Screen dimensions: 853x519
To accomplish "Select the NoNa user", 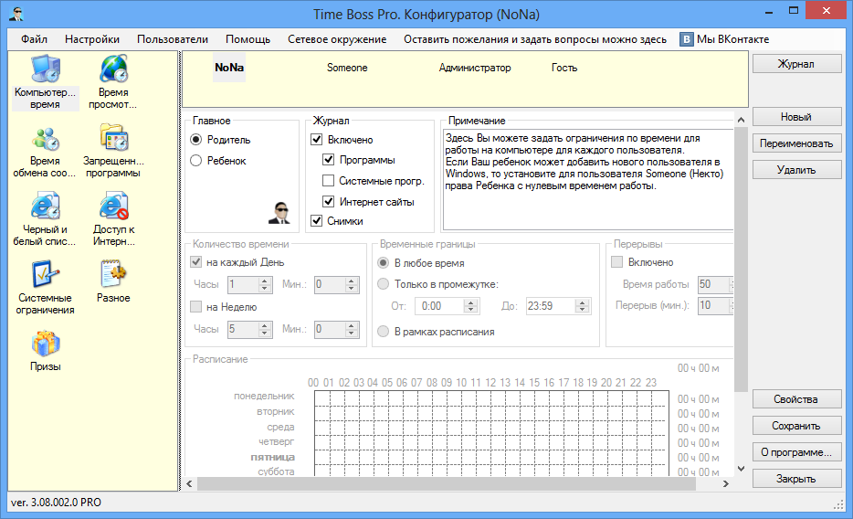I will point(229,68).
